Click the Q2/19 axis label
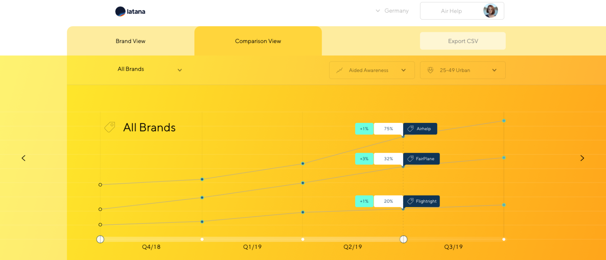The width and height of the screenshot is (606, 260). [353, 247]
